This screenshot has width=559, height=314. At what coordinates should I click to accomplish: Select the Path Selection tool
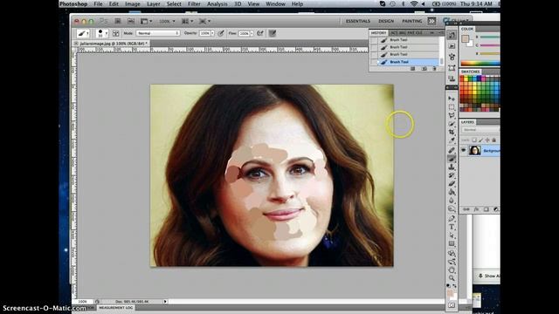point(452,235)
